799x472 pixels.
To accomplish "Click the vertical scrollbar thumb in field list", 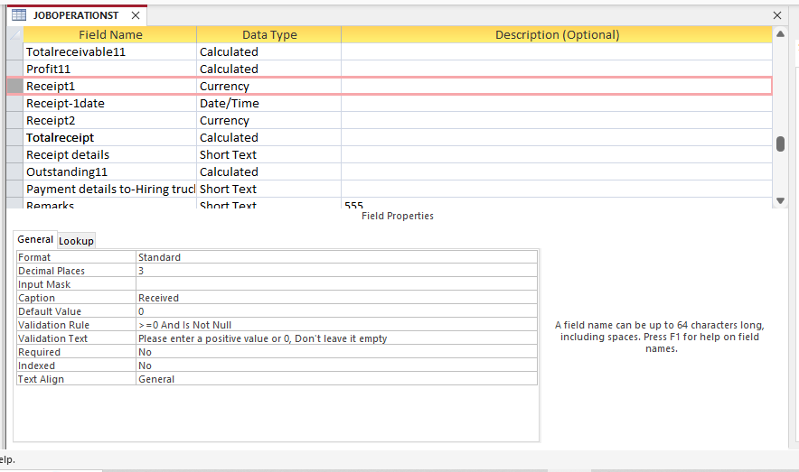I will click(780, 144).
